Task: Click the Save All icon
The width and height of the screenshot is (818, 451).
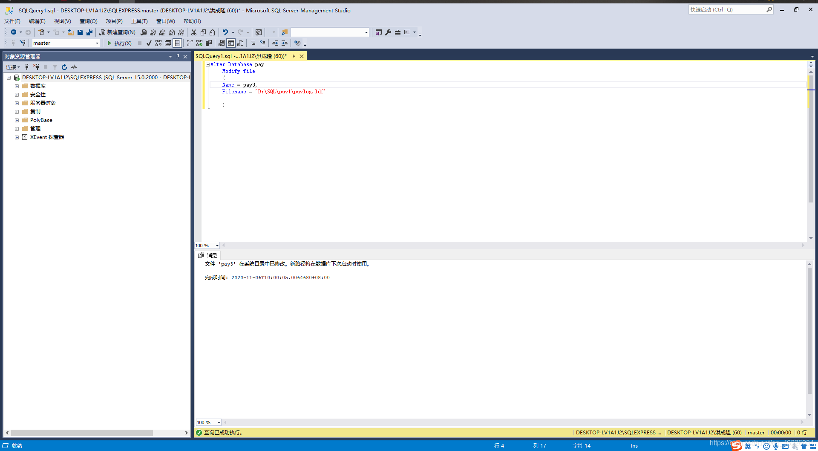Action: pos(89,32)
